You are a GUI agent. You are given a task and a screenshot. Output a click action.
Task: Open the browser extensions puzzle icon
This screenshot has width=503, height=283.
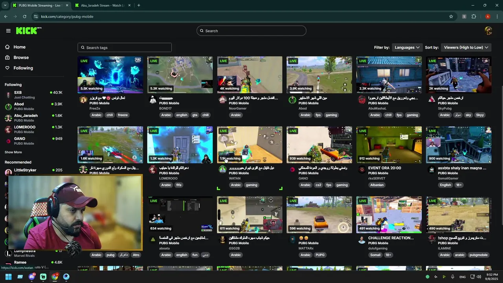tap(474, 17)
